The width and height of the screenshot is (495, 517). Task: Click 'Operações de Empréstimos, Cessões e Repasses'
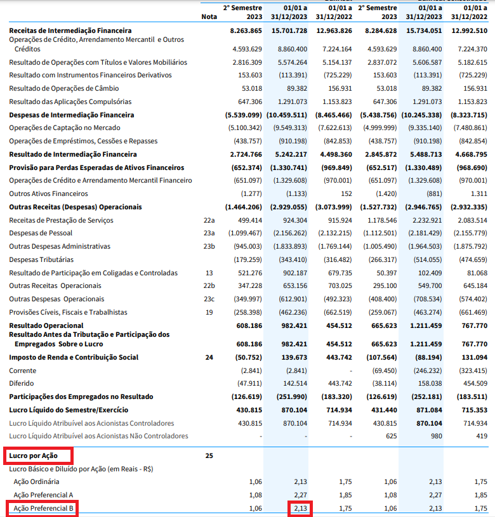point(83,141)
